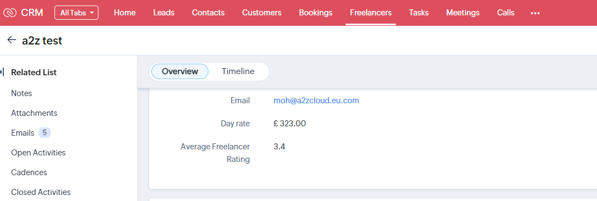The width and height of the screenshot is (597, 201).
Task: Open the All Tabs dropdown
Action: (76, 13)
